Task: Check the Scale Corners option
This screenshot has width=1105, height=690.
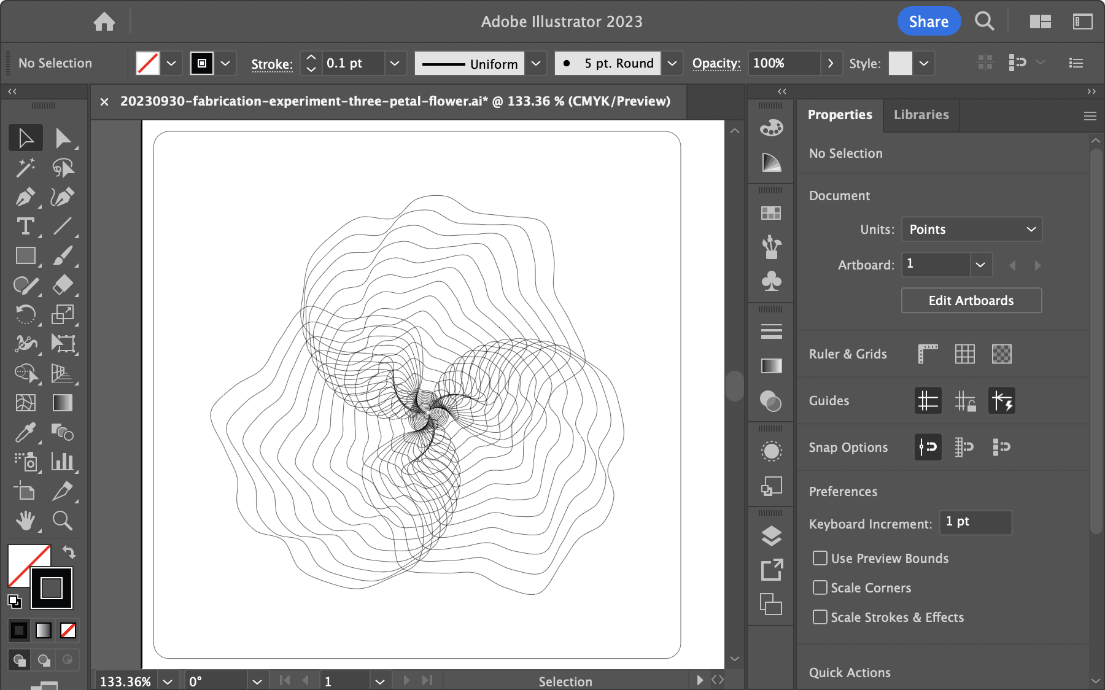Action: pyautogui.click(x=820, y=587)
